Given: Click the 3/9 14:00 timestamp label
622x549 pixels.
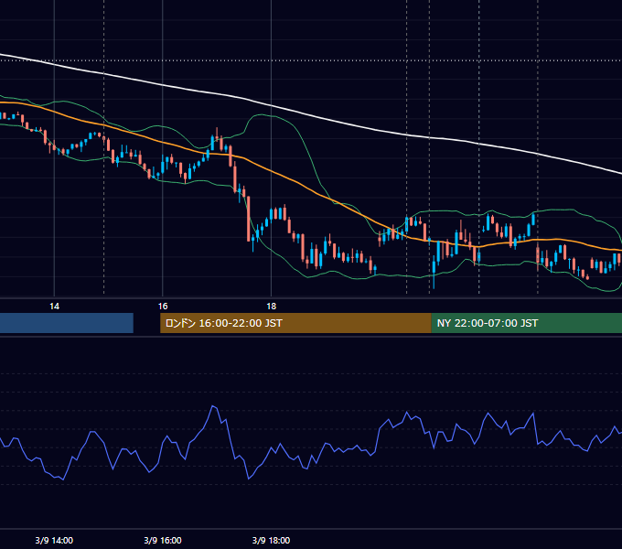Looking at the screenshot, I should click(54, 540).
